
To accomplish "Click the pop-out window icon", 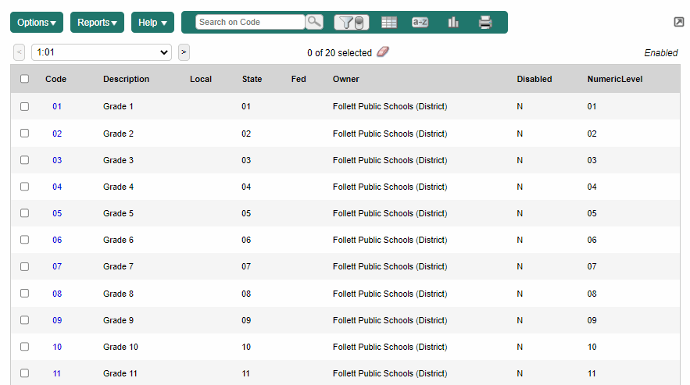I will (x=679, y=22).
